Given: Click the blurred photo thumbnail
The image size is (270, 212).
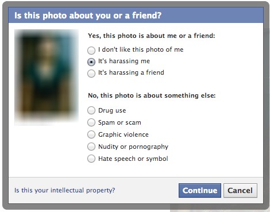Looking at the screenshot, I should coord(47,78).
